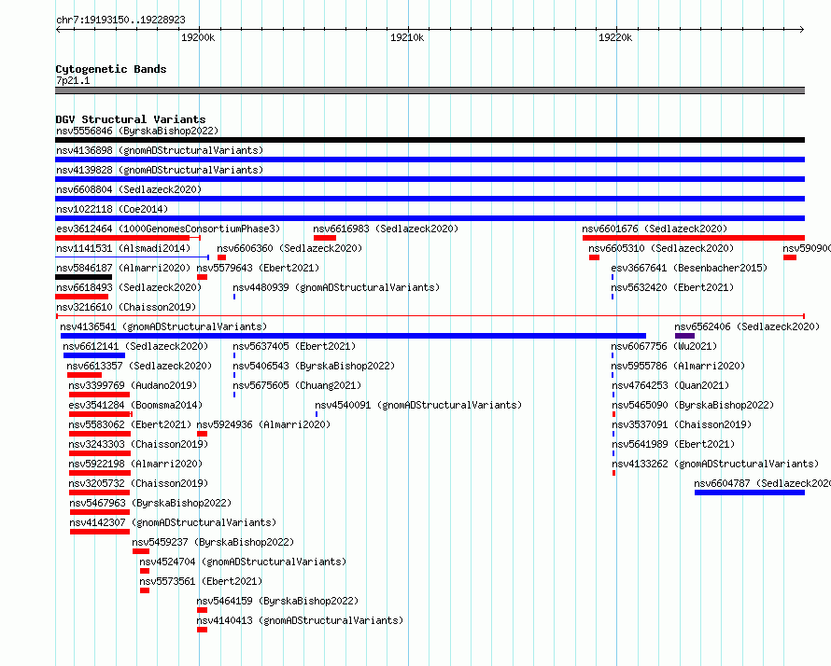831x666 pixels.
Task: Click nsv4540091 (gnomADStructuralVariants) label
Action: coord(418,405)
